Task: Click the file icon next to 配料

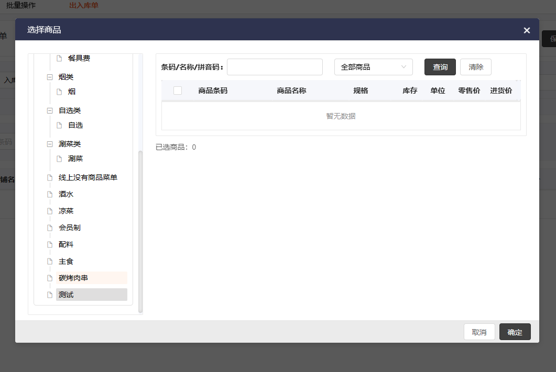Action: (50, 244)
